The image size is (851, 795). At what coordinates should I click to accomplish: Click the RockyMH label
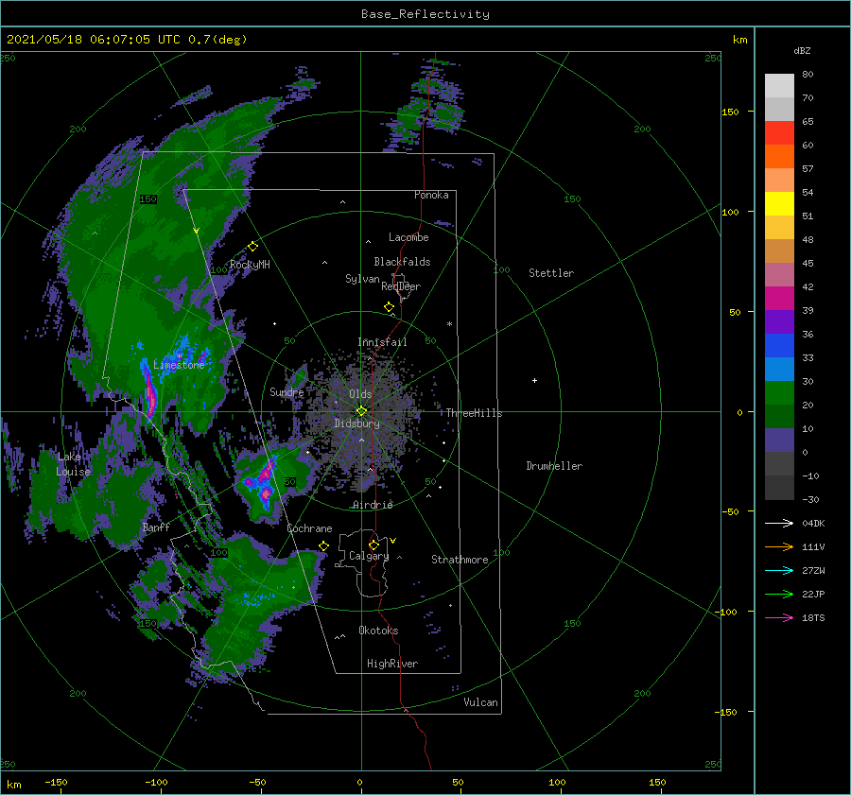click(250, 265)
